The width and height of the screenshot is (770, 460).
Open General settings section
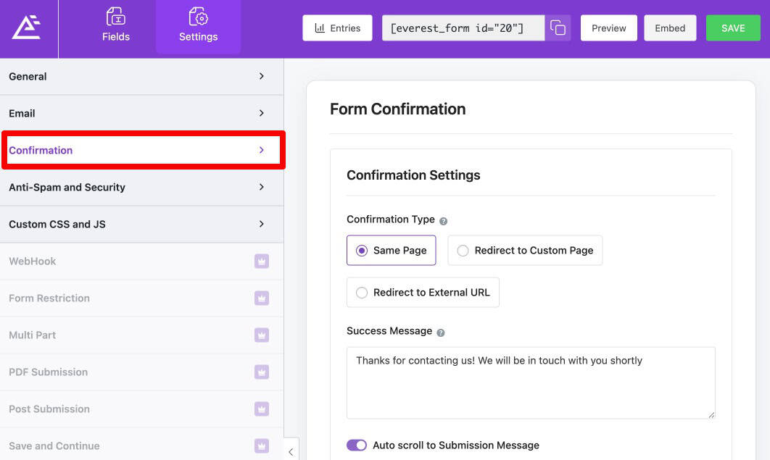pyautogui.click(x=141, y=77)
